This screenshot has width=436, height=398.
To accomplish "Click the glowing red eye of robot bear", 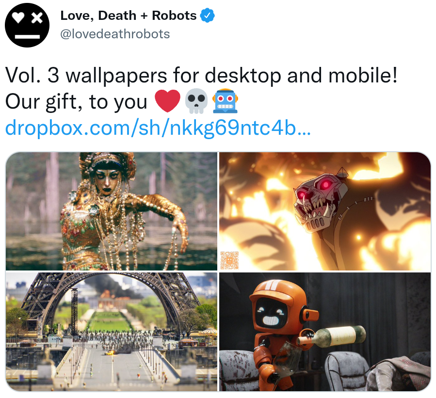I will (326, 184).
